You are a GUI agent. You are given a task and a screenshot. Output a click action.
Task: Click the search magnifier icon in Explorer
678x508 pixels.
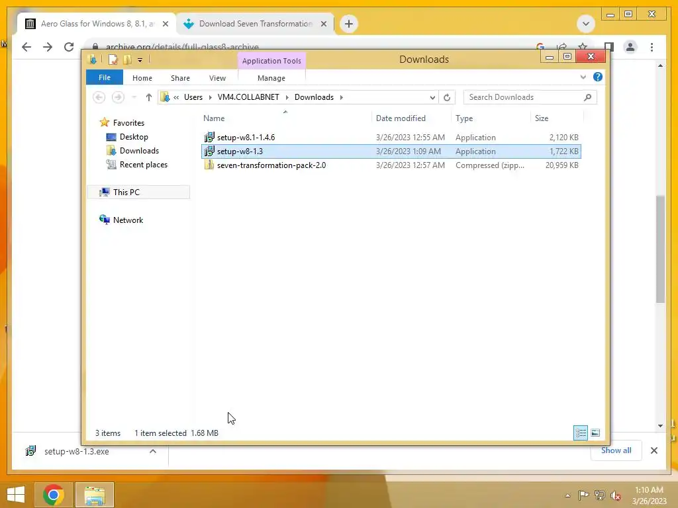(x=587, y=97)
